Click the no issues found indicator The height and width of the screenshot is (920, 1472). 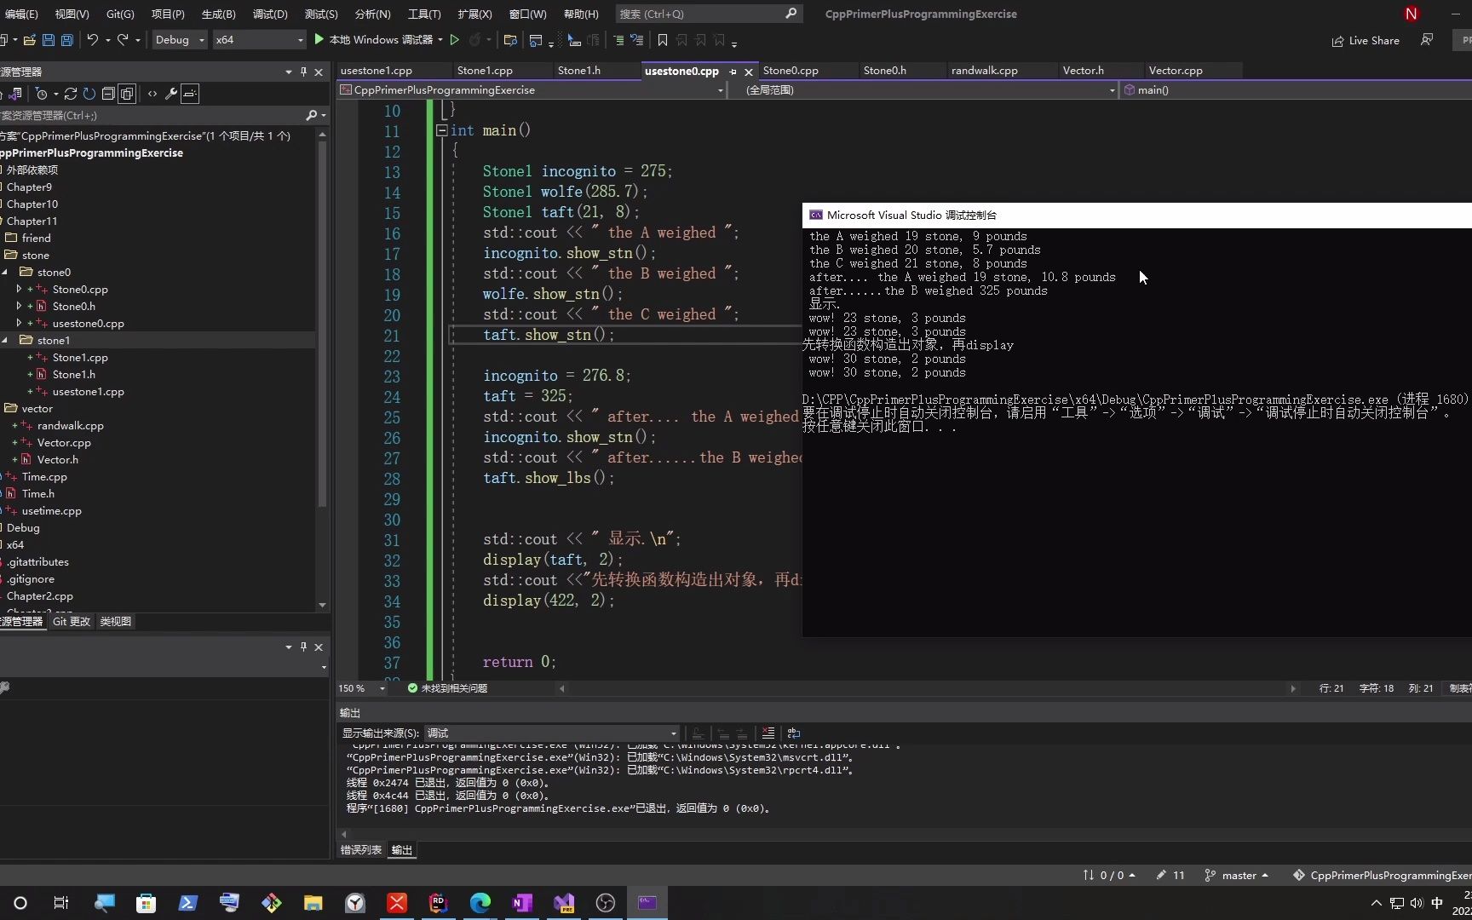tap(447, 688)
